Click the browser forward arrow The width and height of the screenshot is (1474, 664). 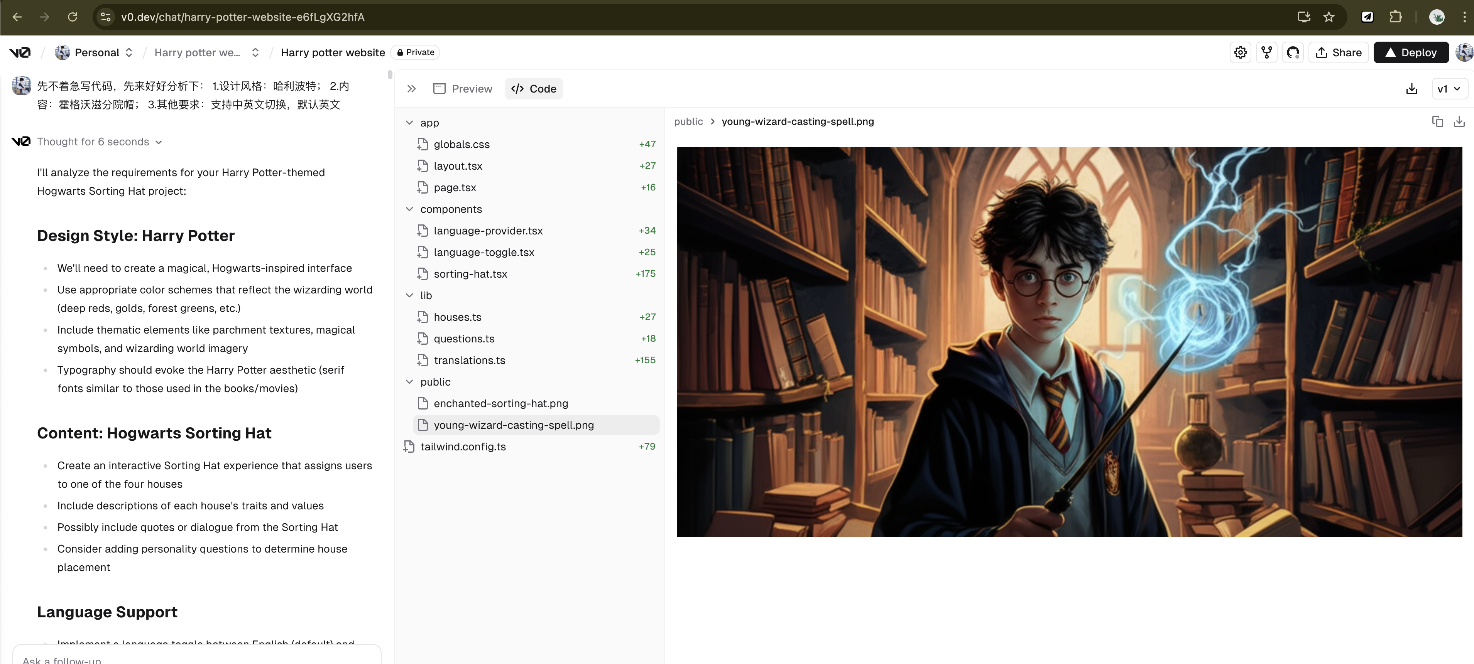tap(45, 17)
